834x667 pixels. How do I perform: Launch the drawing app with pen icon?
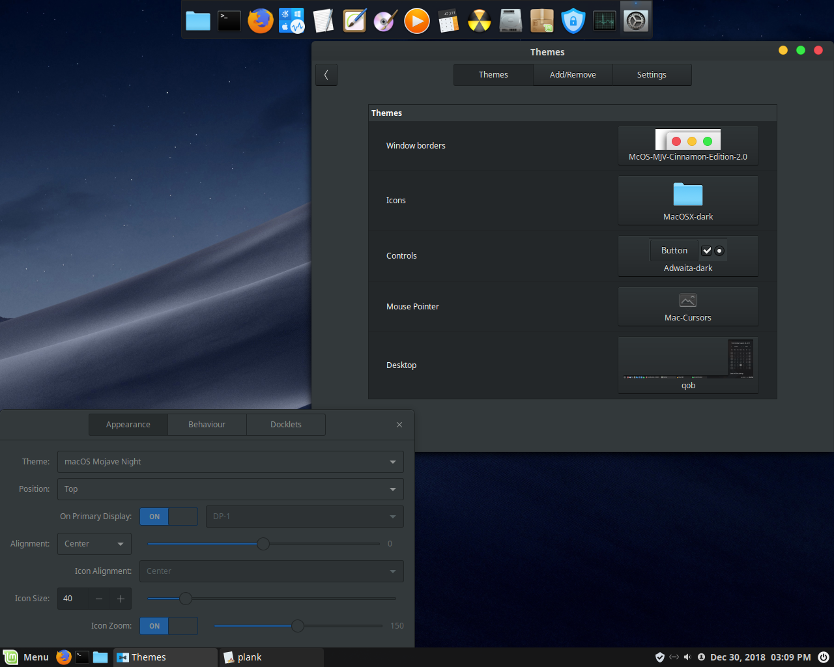point(354,21)
